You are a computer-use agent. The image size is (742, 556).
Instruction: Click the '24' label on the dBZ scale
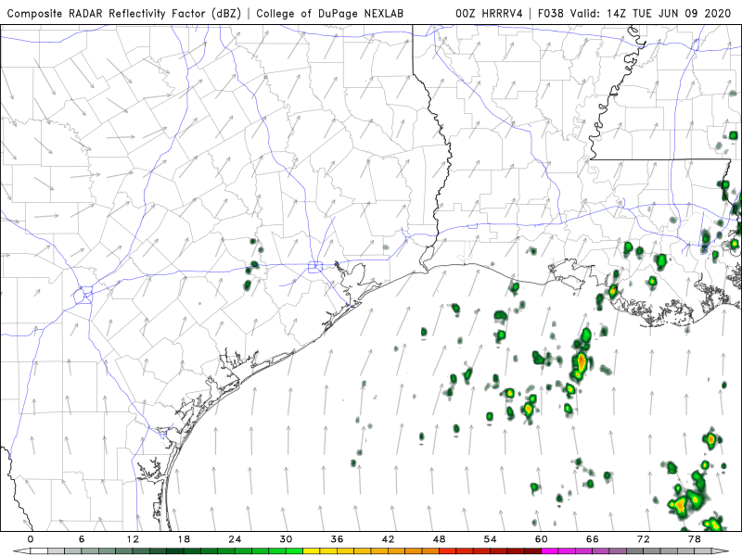[x=235, y=539]
